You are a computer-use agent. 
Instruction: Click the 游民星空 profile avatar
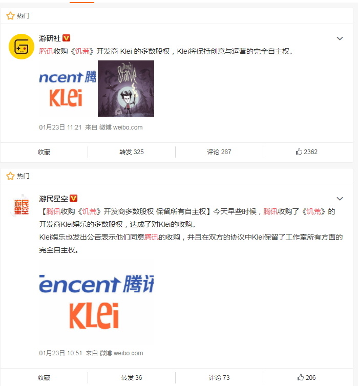22,207
